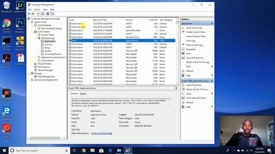The image size is (275, 154).
Task: Click Create Custom View action
Action: [196, 32]
